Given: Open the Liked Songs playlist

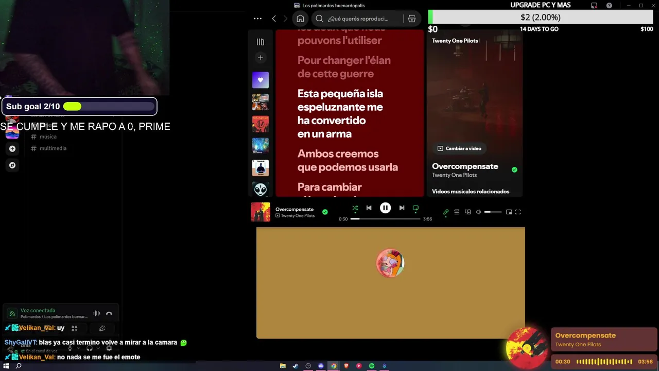Looking at the screenshot, I should [x=261, y=80].
